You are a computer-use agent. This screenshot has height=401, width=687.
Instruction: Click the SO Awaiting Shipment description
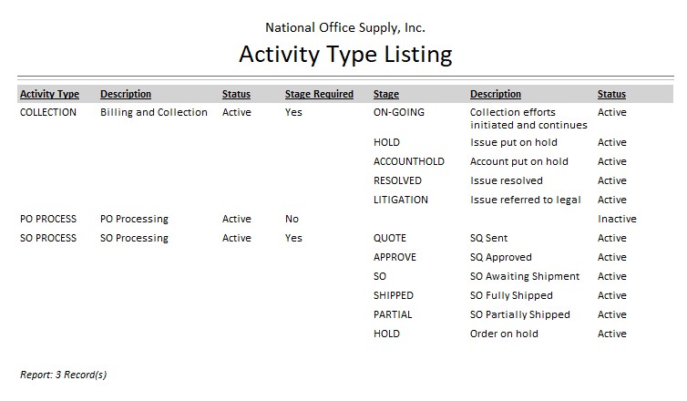coord(525,276)
